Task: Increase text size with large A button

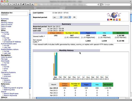Action: point(14,4)
